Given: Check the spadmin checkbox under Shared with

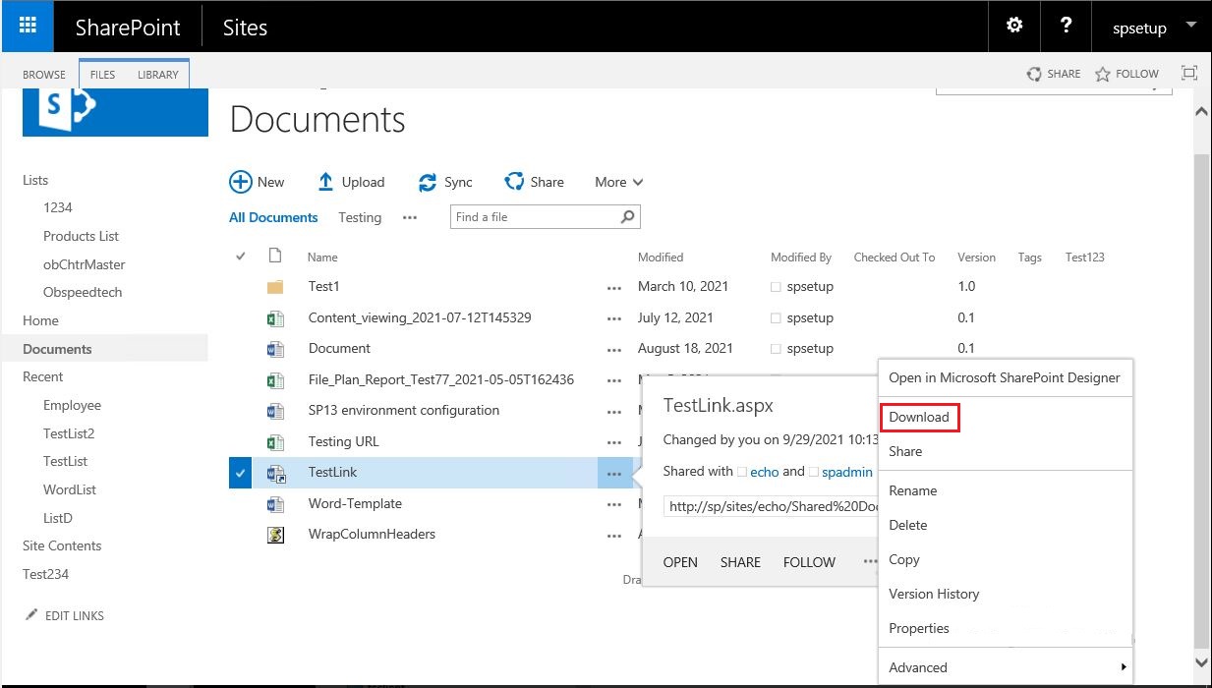Looking at the screenshot, I should [813, 472].
